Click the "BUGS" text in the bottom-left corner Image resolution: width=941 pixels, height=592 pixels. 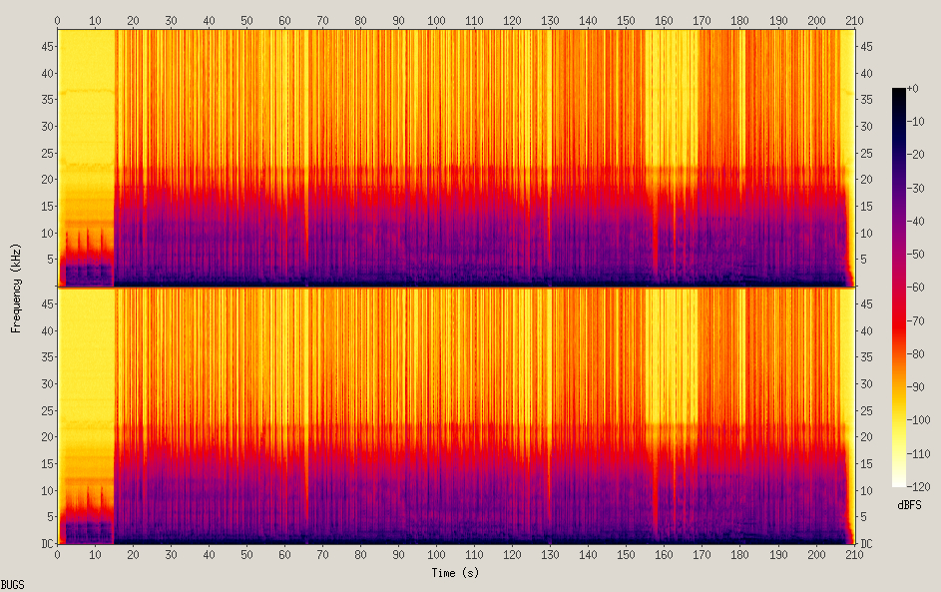pyautogui.click(x=13, y=584)
